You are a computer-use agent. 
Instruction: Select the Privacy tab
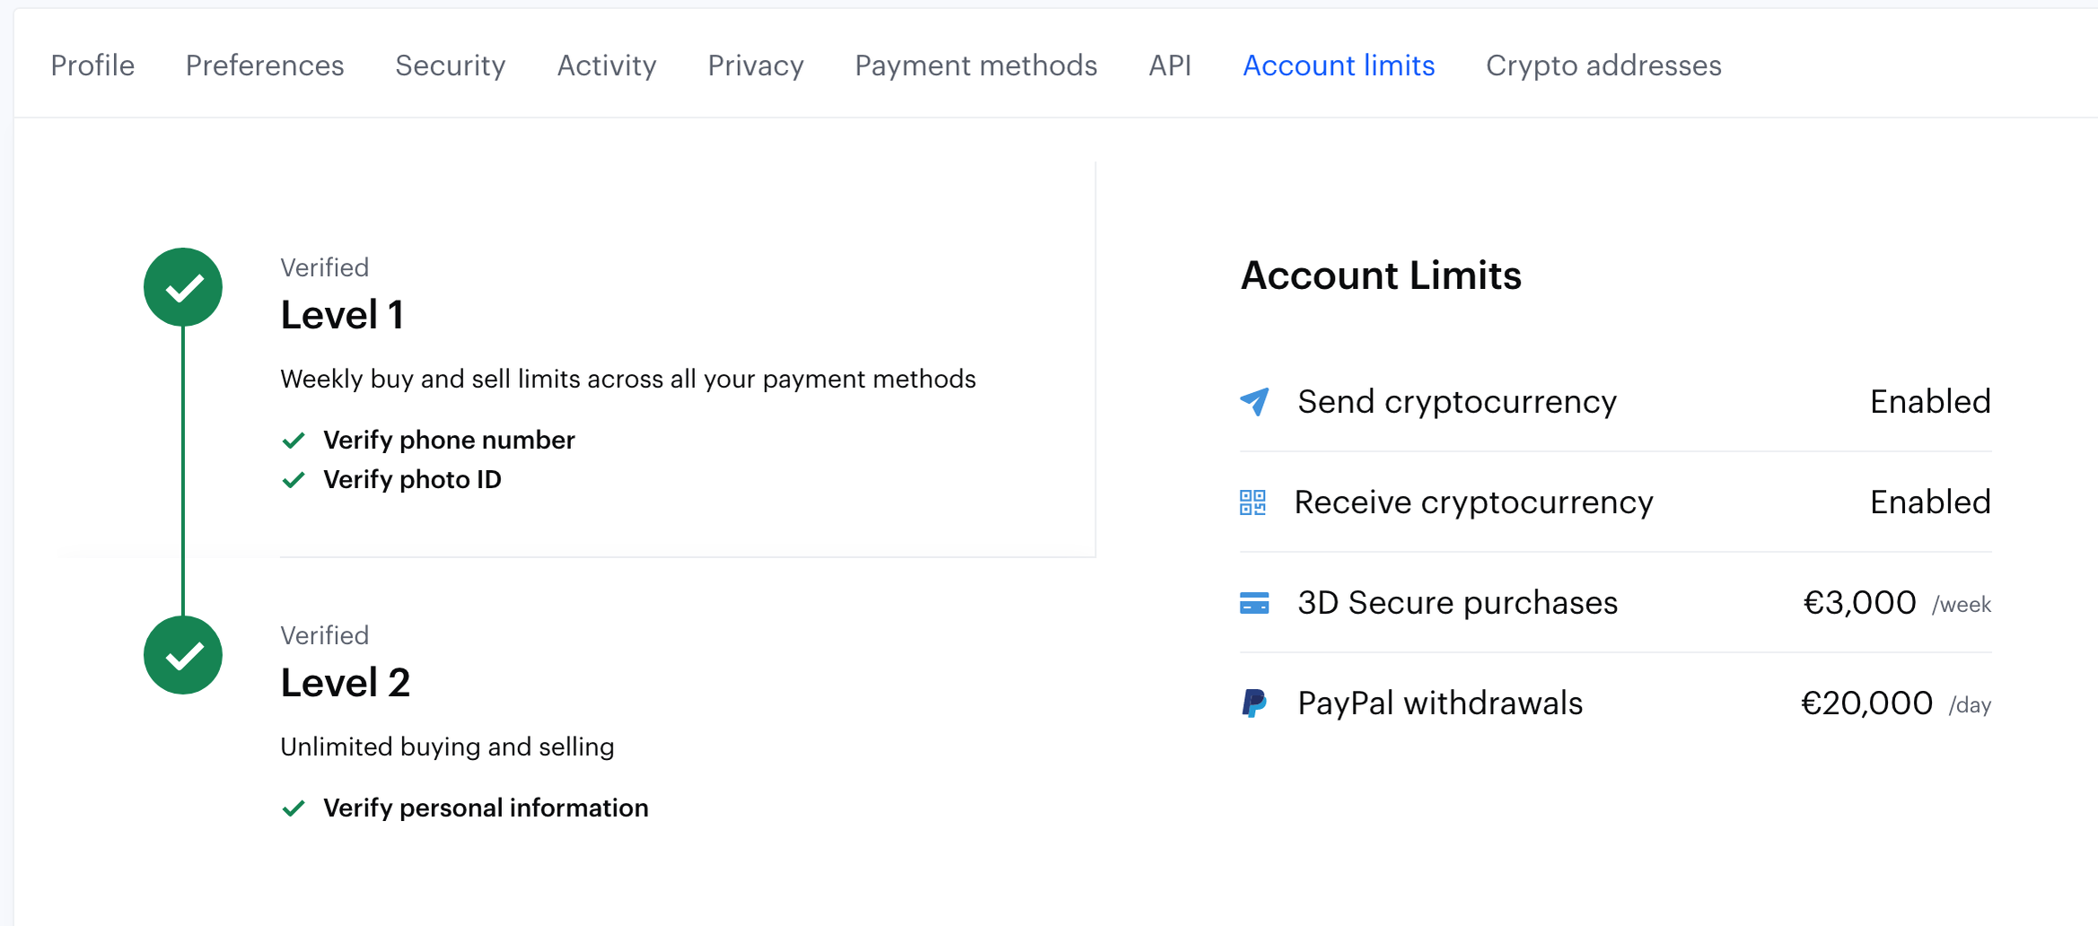click(756, 66)
